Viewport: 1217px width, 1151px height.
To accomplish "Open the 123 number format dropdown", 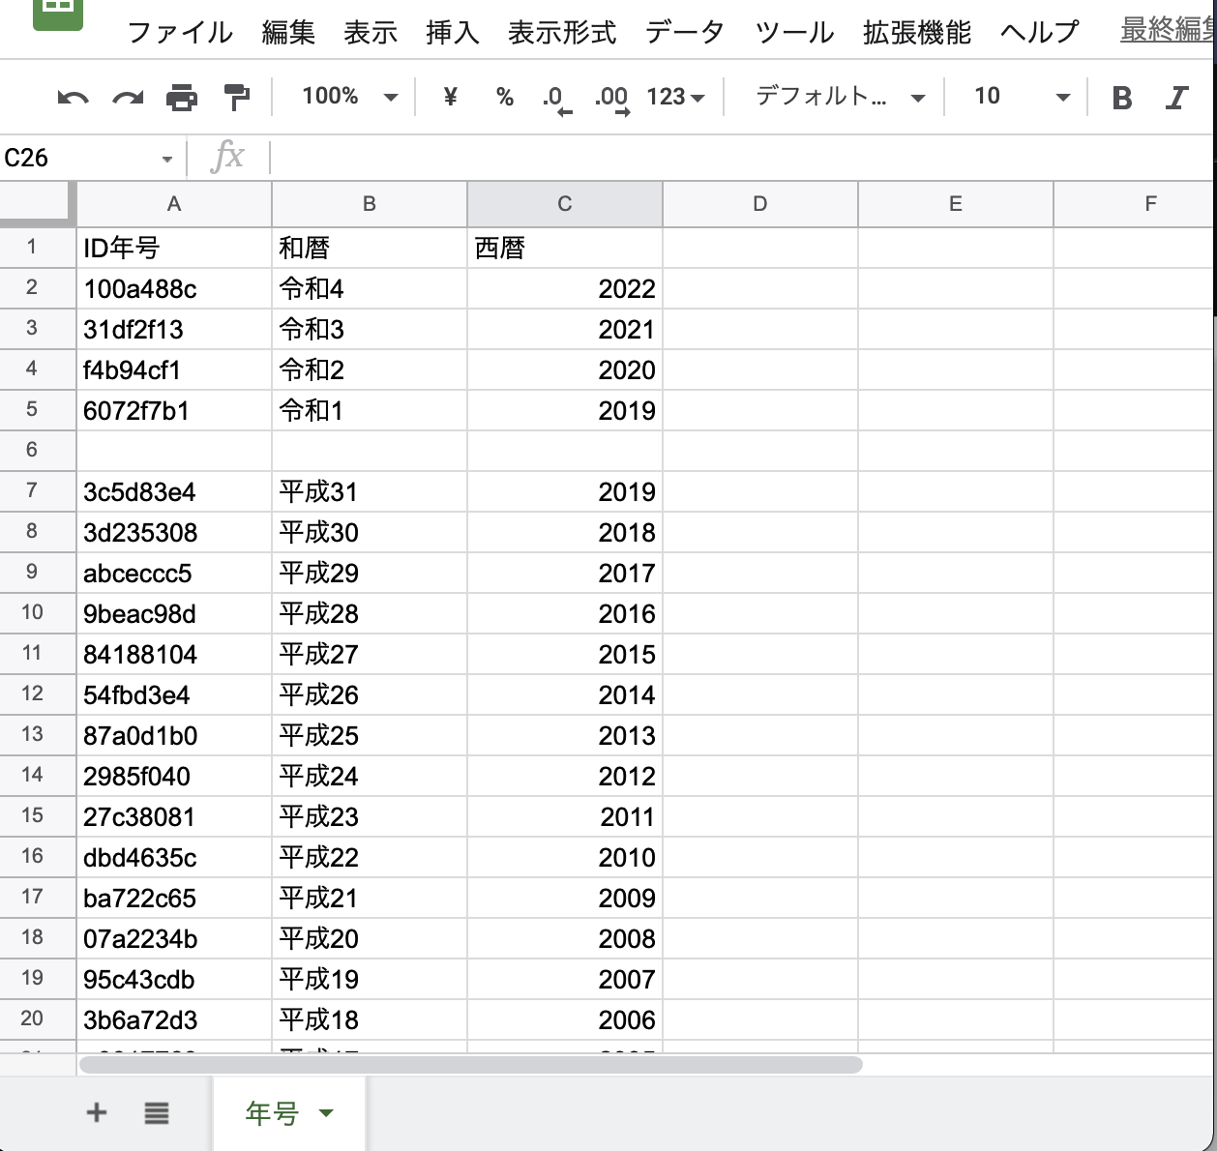I will click(x=675, y=97).
